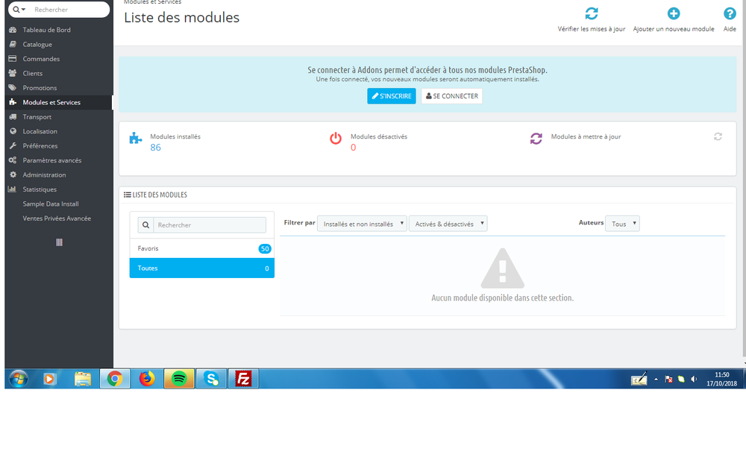Open Firefox from the taskbar

click(x=147, y=379)
